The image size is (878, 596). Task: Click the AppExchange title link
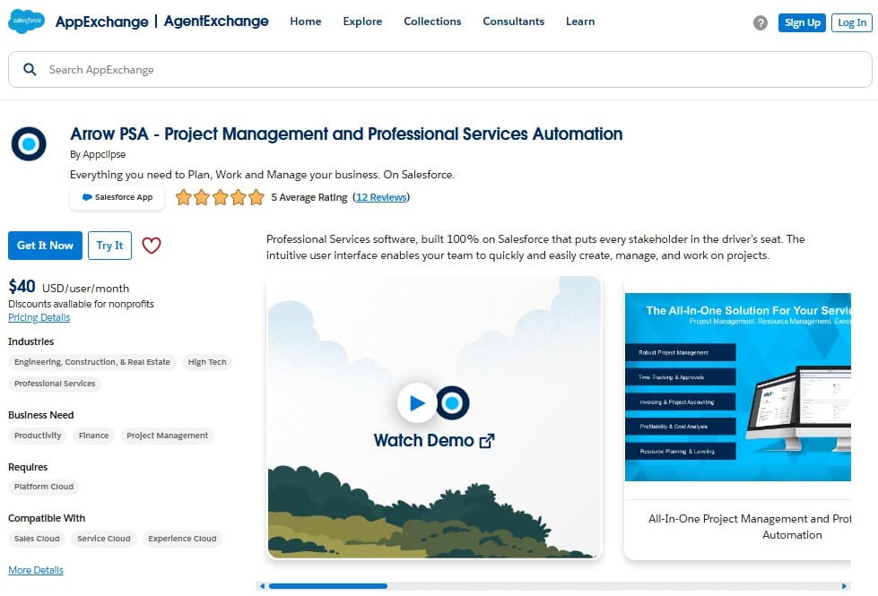pos(102,22)
